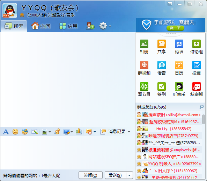Toggle the favorite star beside group info
The width and height of the screenshot is (207, 181).
[x=22, y=15]
